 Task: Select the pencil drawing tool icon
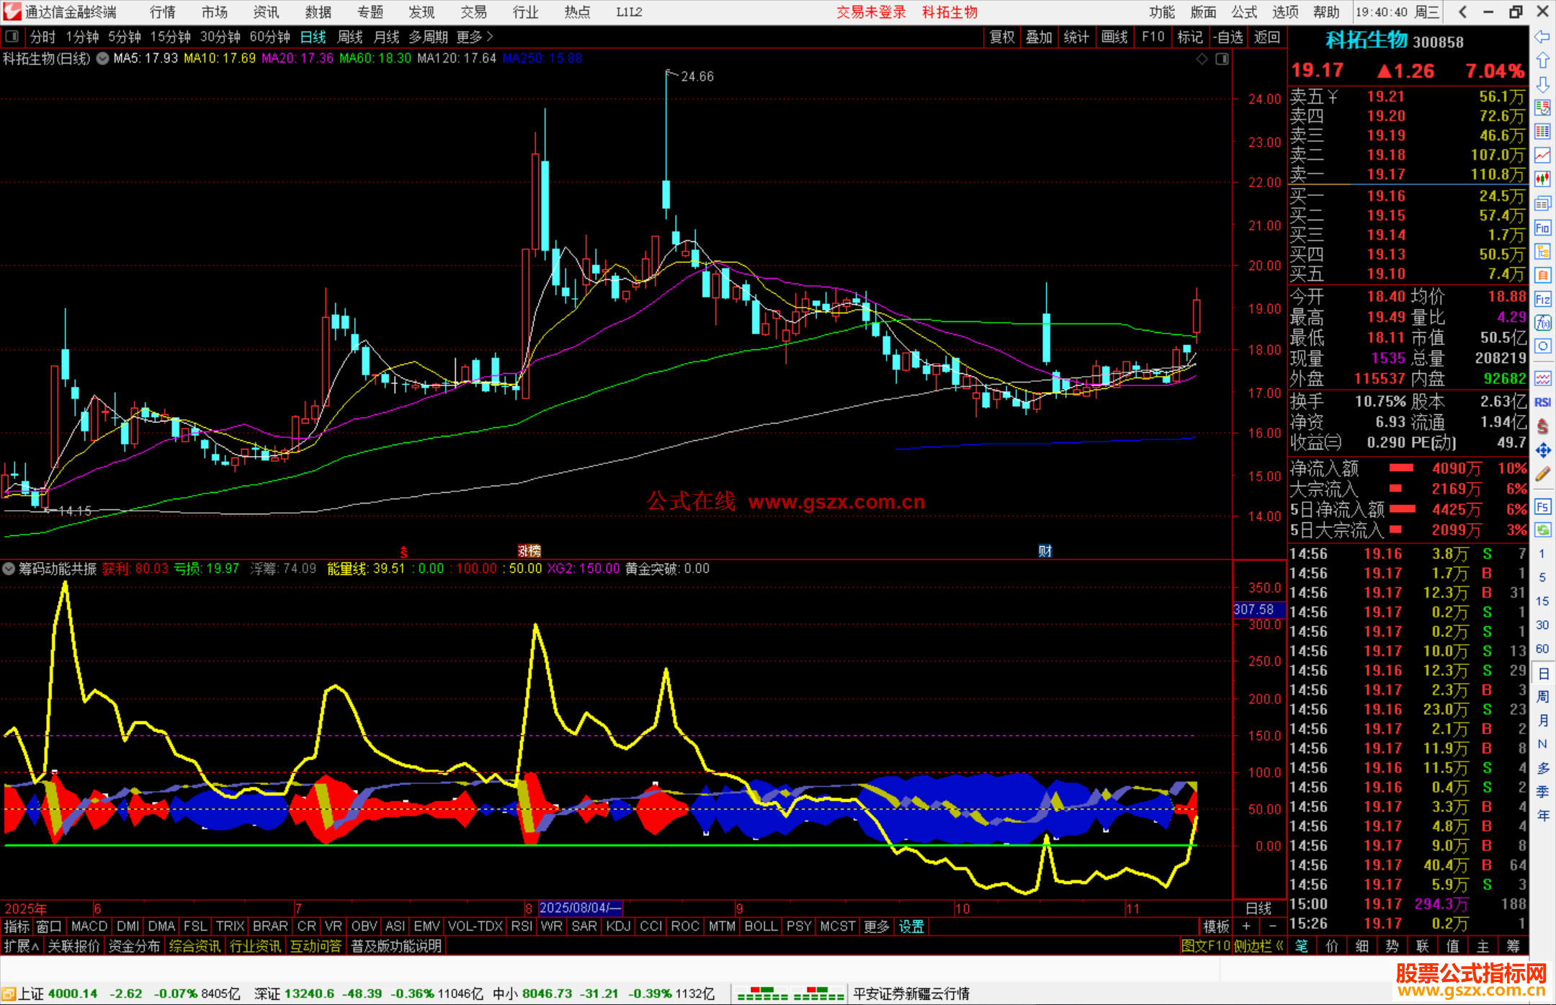pyautogui.click(x=1542, y=474)
